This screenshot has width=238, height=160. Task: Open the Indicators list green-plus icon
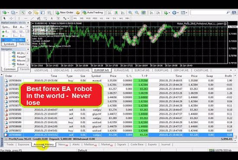[x=166, y=13]
